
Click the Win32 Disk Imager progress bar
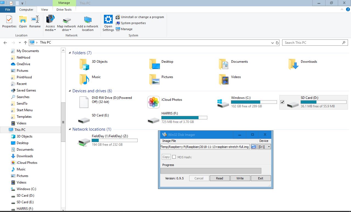click(x=211, y=171)
